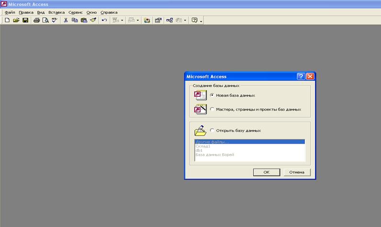Viewport: 381px width, 227px height.
Task: Click the Access icon in main title bar
Action: (4, 4)
